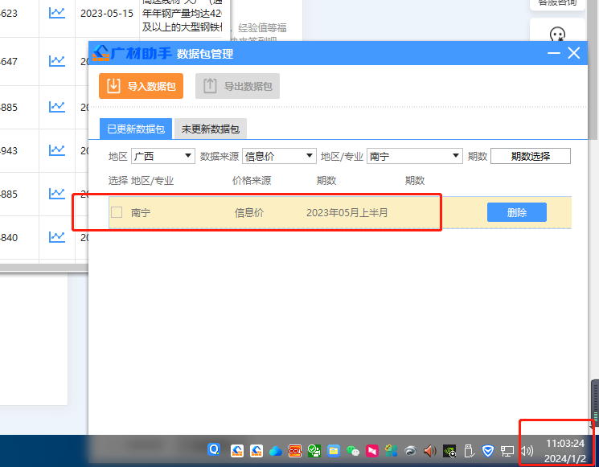
Task: Open the blue Q browser taskbar icon
Action: [x=215, y=449]
